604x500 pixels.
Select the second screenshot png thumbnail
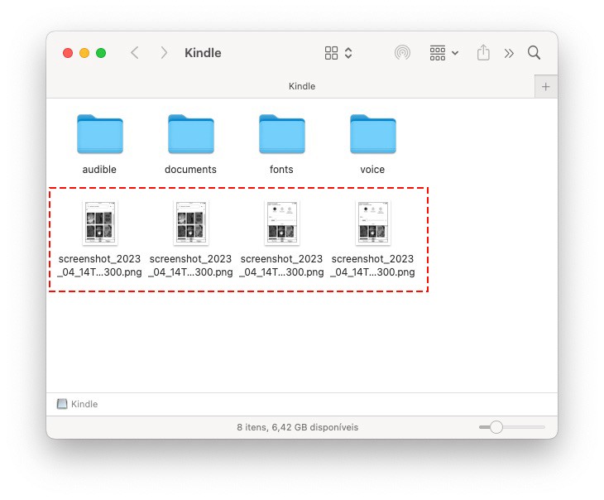190,223
